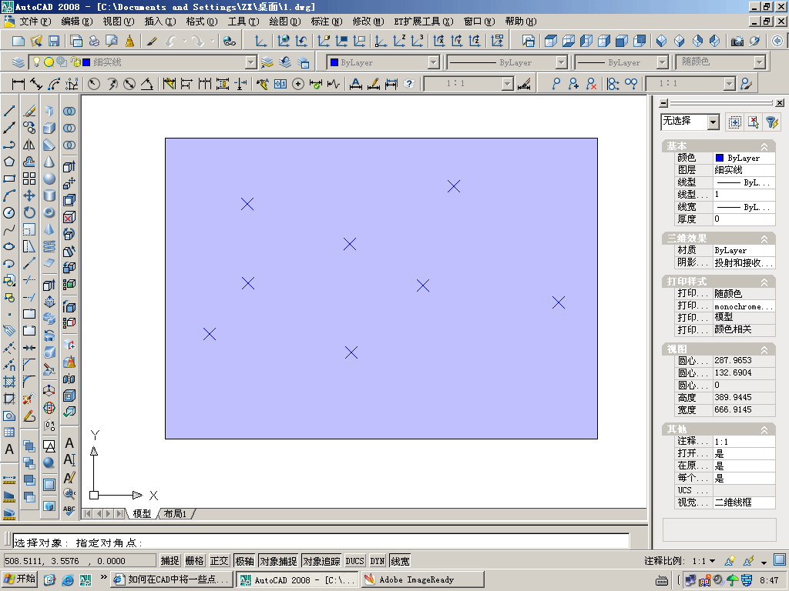Open the 随颜色 plot style dropdown
Screen dimensions: 789x591
[759, 62]
